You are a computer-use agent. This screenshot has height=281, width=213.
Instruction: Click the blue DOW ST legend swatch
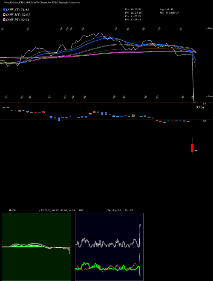(4, 9)
